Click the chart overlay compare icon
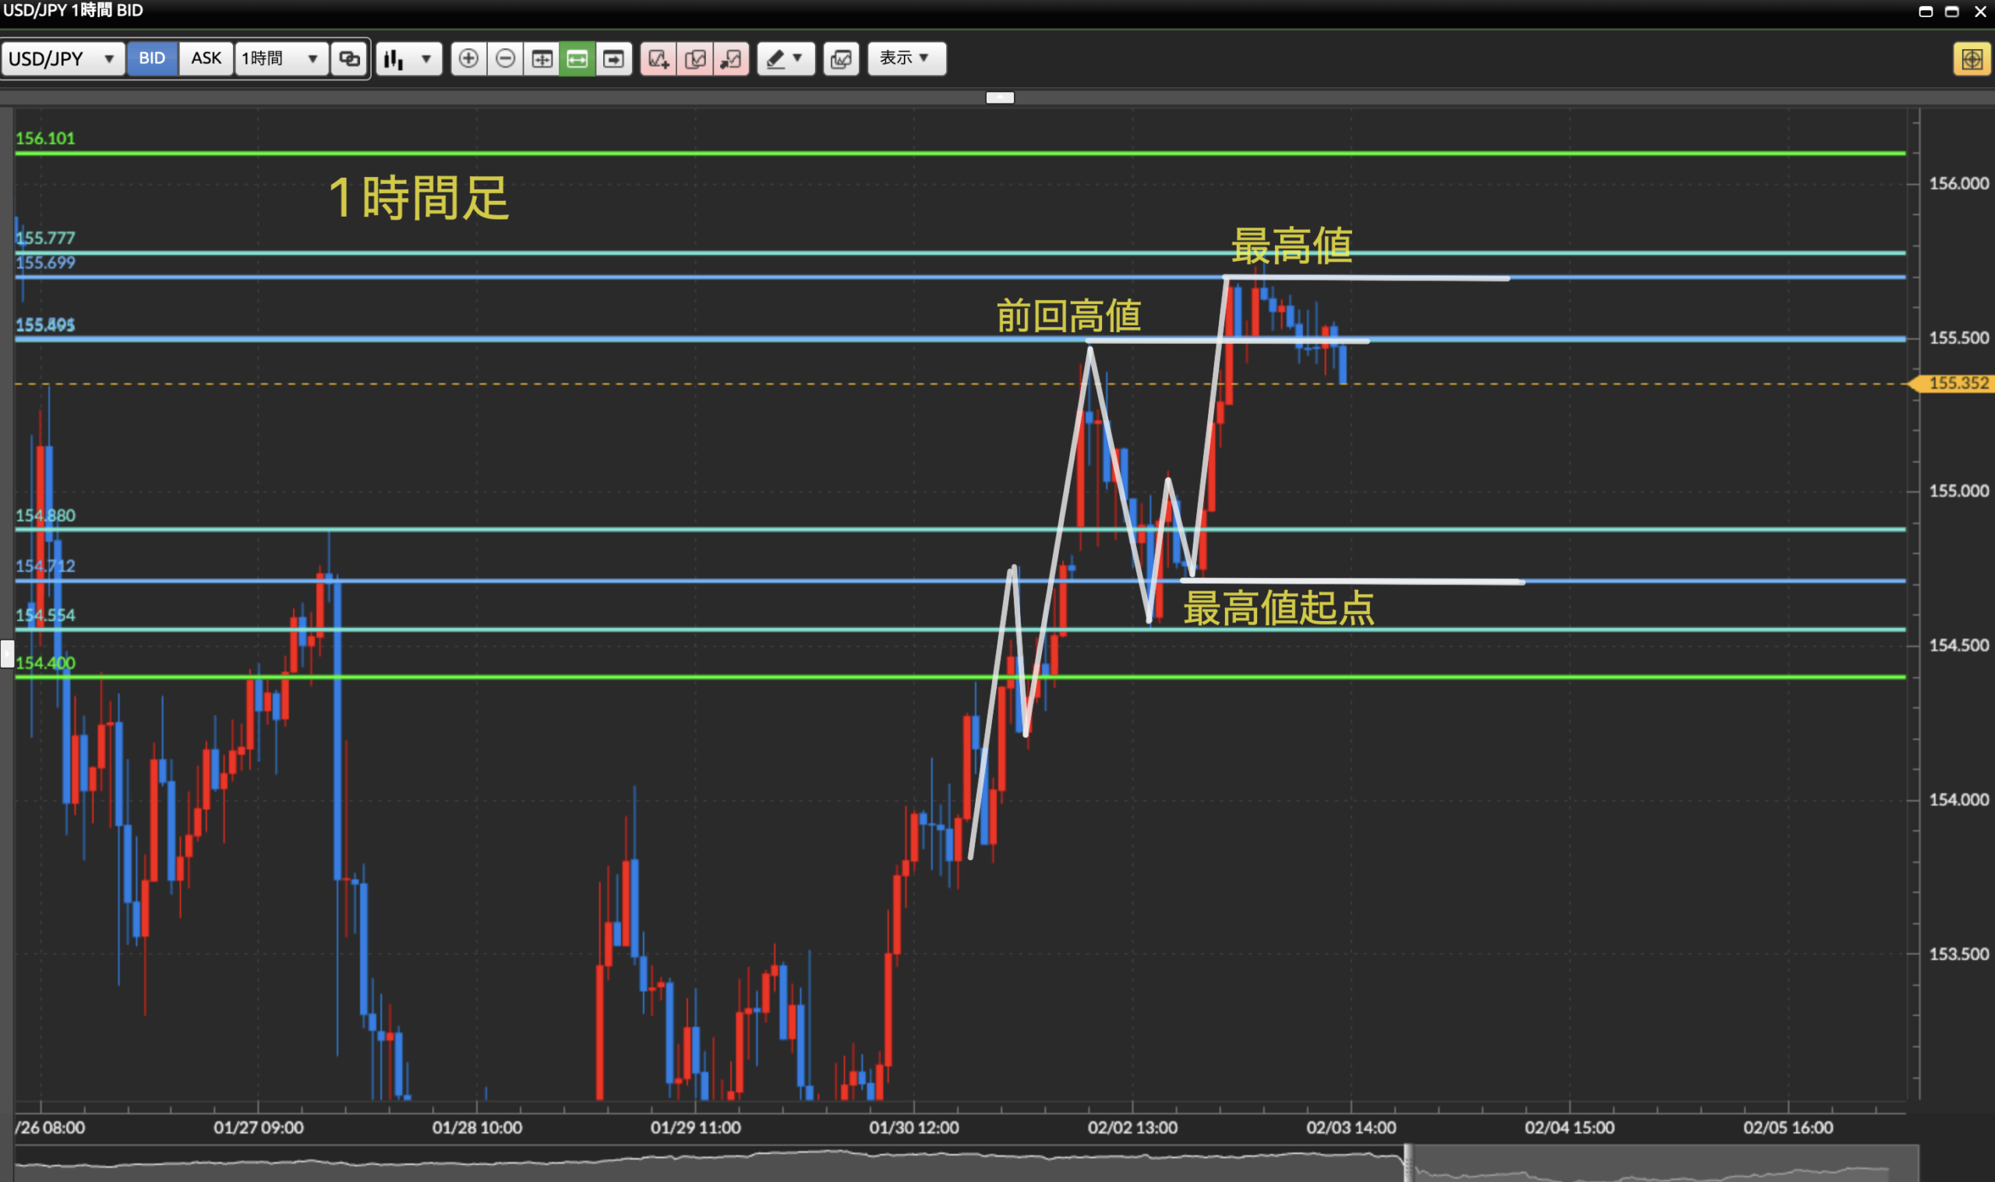Image resolution: width=1995 pixels, height=1182 pixels. tap(840, 58)
